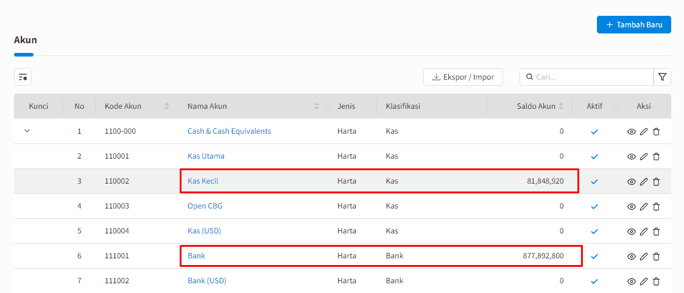Delete the Kas Kecil account using trash icon
Screen dimensions: 684x293
click(x=656, y=182)
